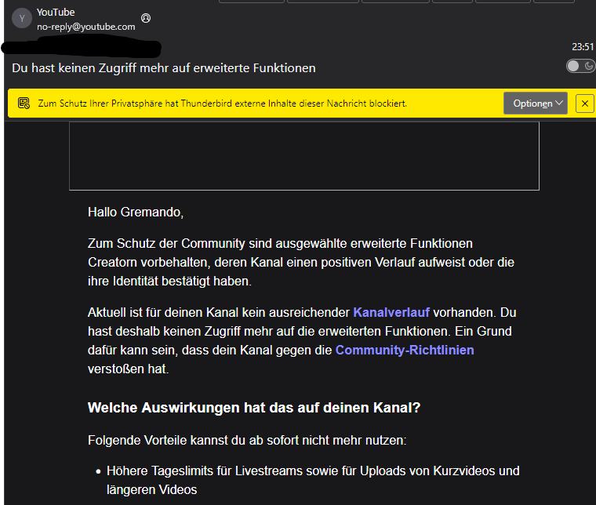
Task: Click the greeting 'Hallo Gremando,'
Action: pos(136,212)
